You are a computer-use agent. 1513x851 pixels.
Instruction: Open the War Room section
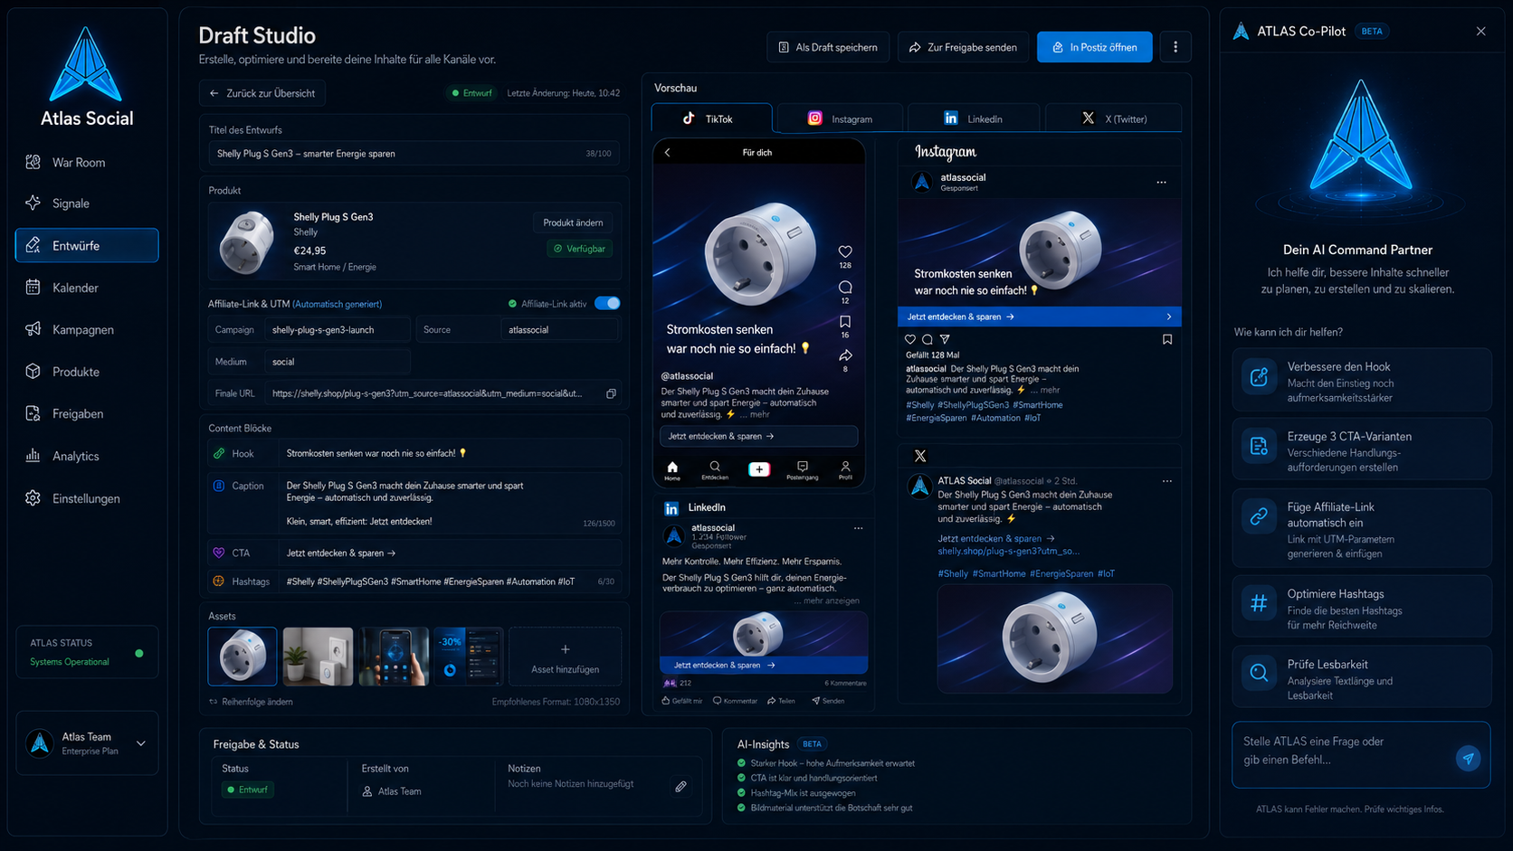87,162
